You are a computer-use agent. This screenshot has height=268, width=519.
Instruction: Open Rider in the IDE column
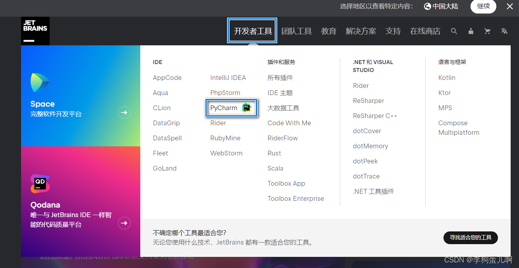point(218,123)
